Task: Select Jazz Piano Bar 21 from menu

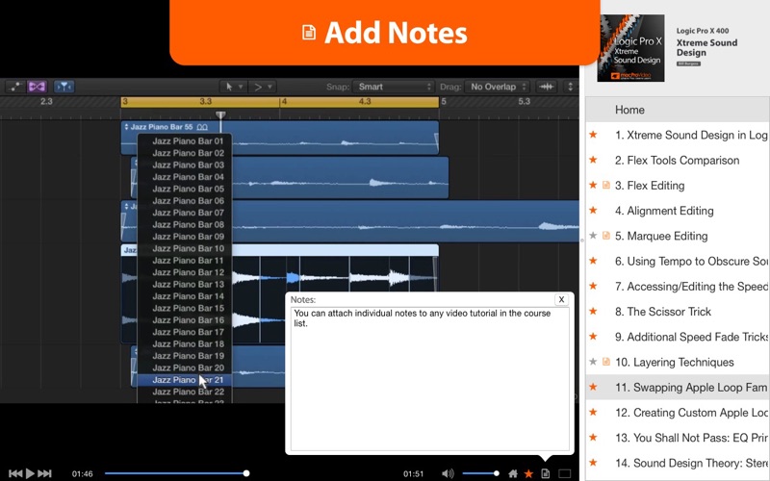Action: 185,380
